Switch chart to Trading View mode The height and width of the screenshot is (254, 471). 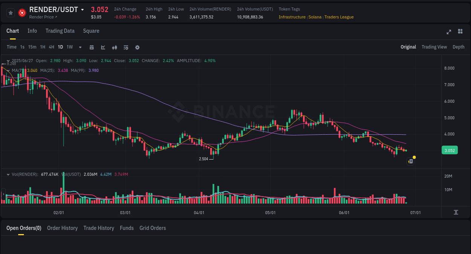(434, 47)
